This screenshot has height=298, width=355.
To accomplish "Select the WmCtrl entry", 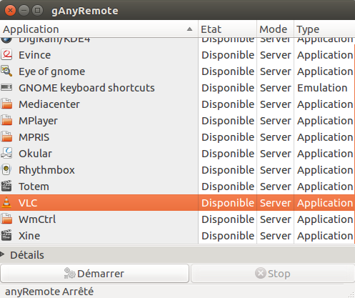I will pyautogui.click(x=37, y=219).
